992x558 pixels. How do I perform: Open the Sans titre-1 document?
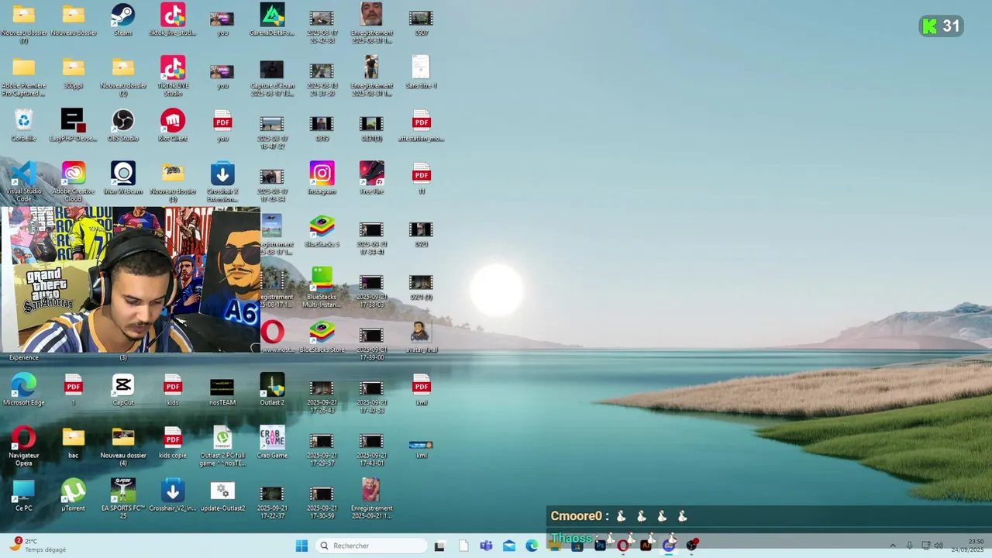pos(421,72)
